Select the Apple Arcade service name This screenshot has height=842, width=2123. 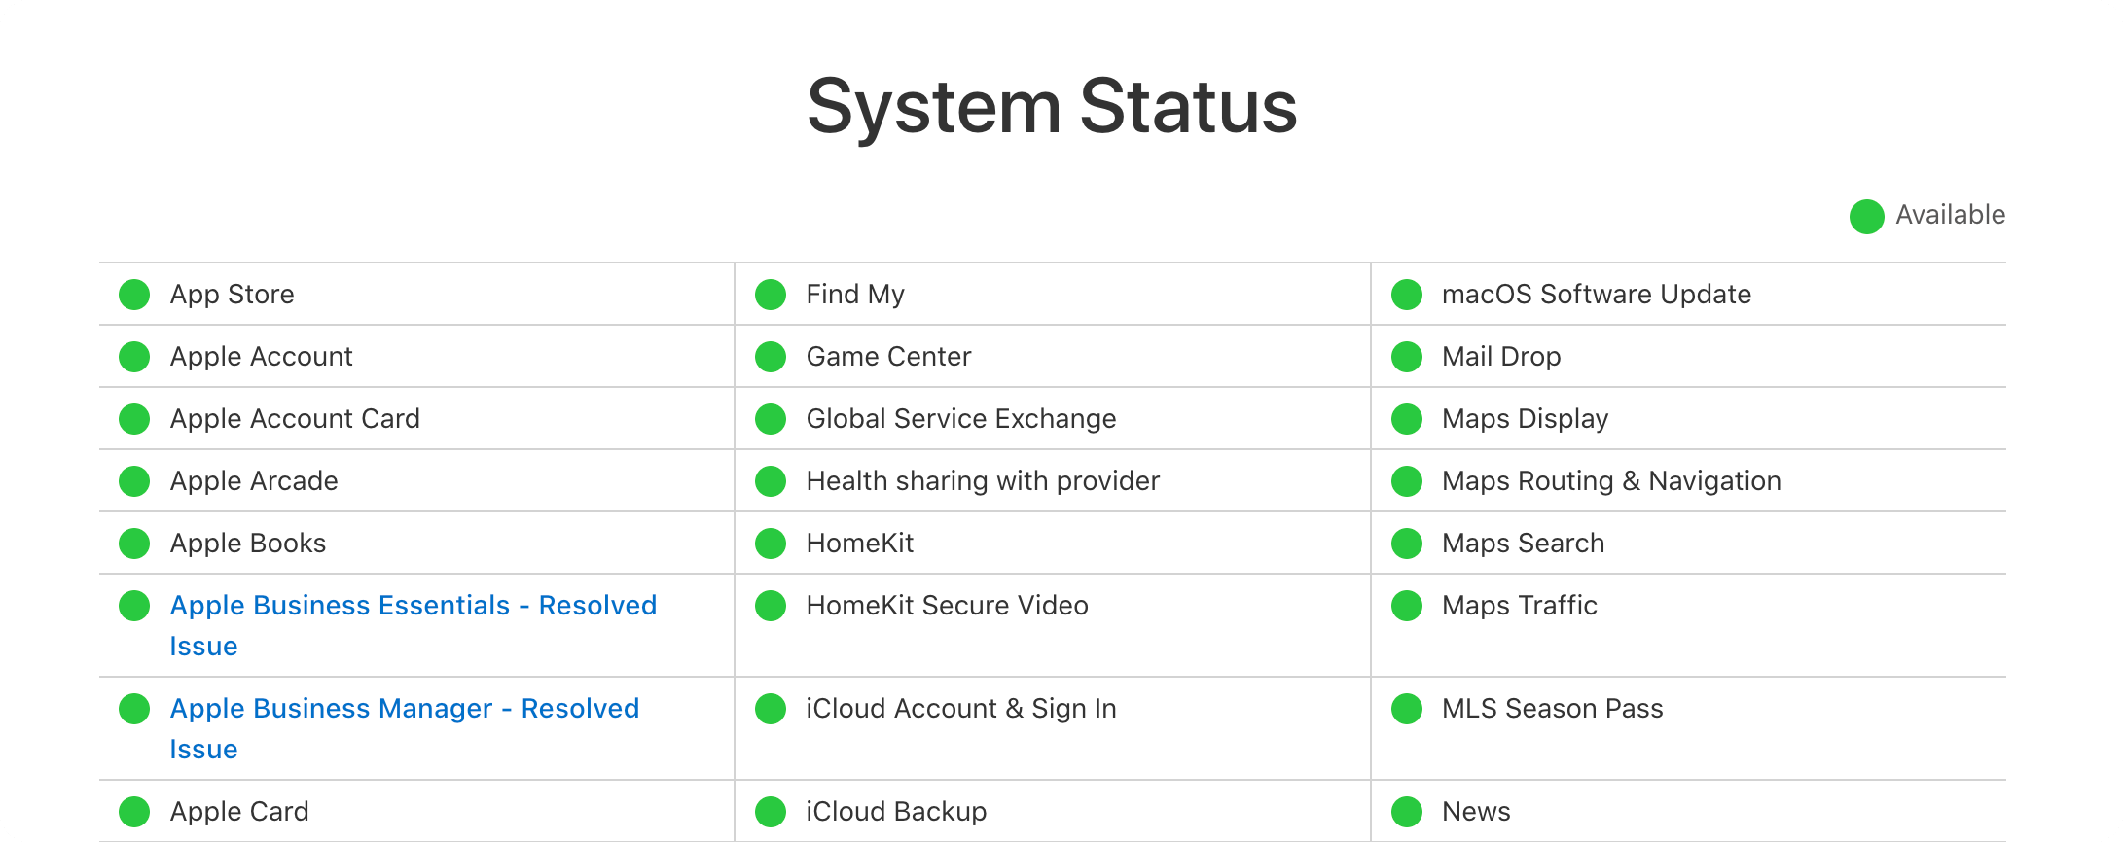[x=254, y=481]
